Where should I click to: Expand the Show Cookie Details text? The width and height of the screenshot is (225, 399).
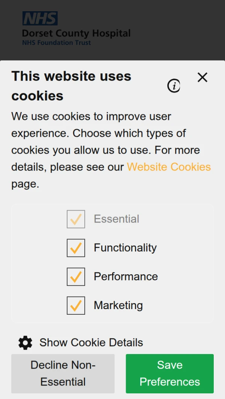click(91, 342)
